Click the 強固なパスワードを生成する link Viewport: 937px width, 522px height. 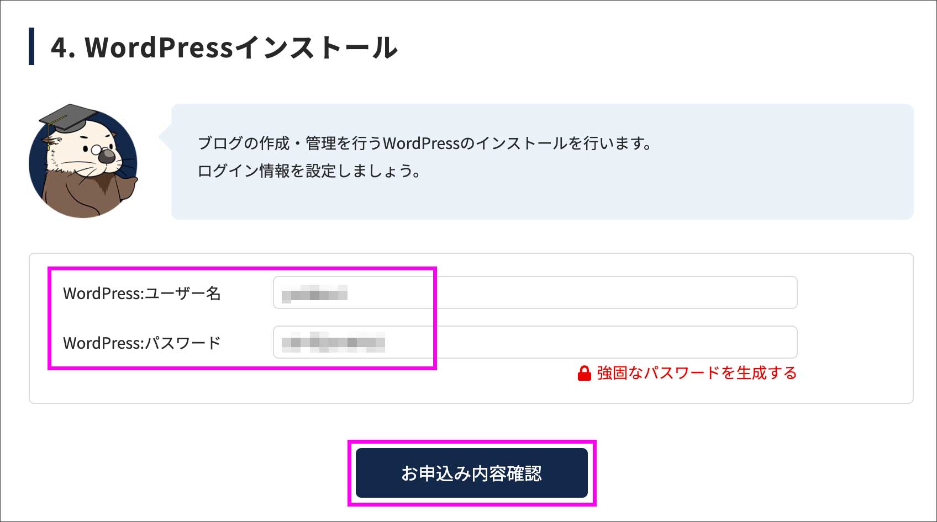[696, 374]
